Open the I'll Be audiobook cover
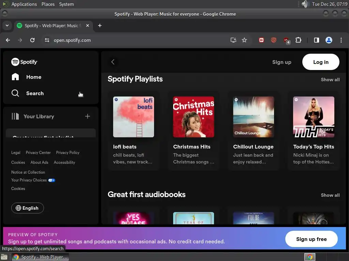349x261 pixels. click(254, 218)
